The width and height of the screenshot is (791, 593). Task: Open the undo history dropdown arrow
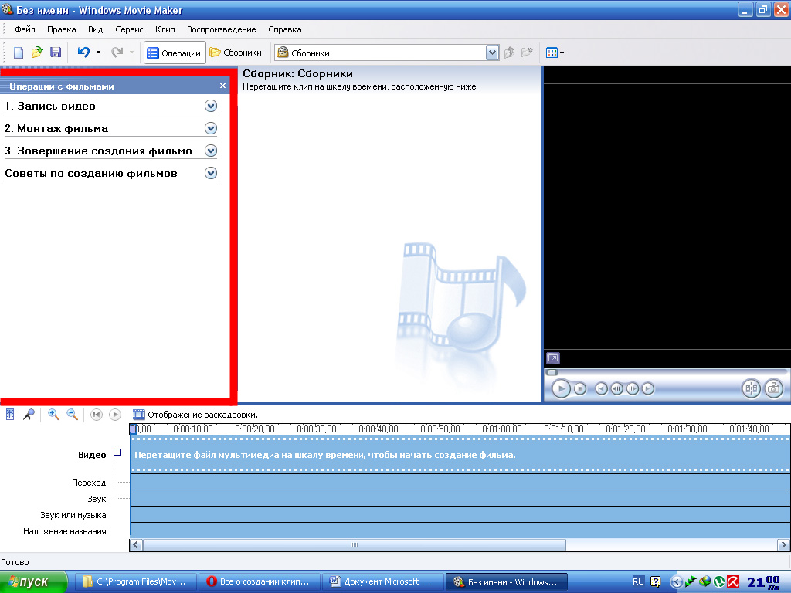[x=98, y=52]
